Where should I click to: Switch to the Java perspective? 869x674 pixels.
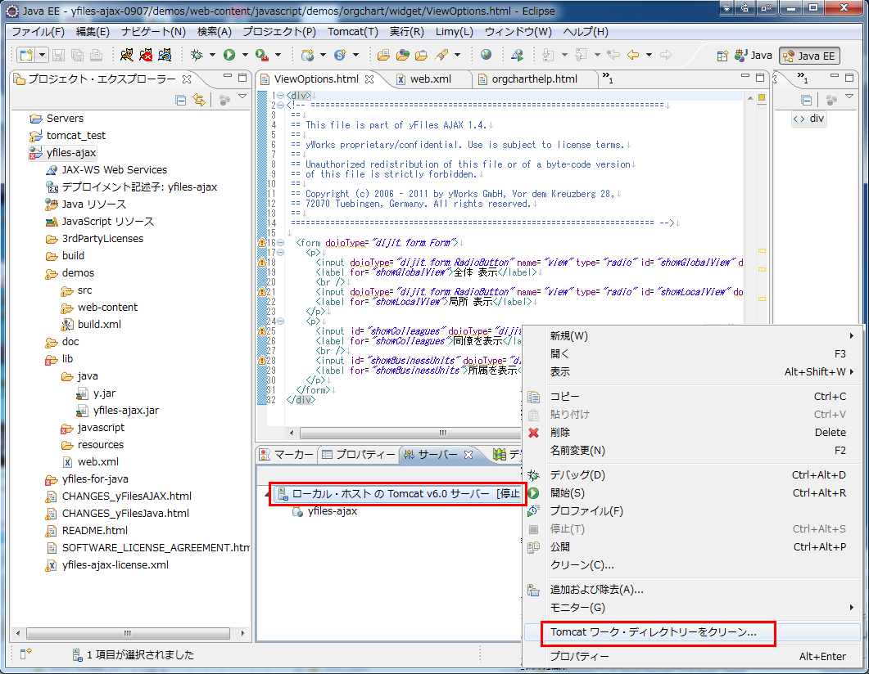[x=754, y=56]
